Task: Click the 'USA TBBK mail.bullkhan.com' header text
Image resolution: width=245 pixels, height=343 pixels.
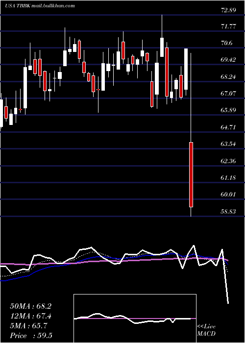Action: coord(40,6)
